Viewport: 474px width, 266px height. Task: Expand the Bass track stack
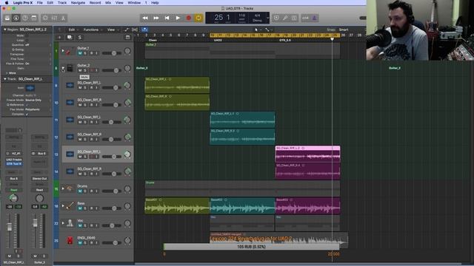pyautogui.click(x=63, y=206)
